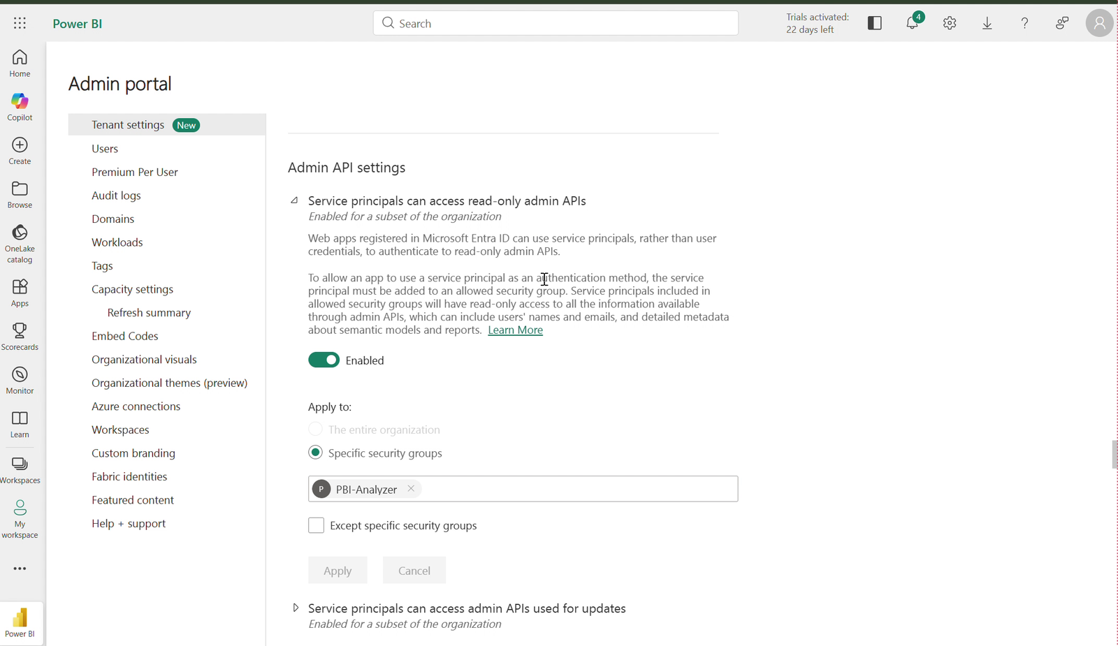Click the download arrow icon
The width and height of the screenshot is (1118, 646).
[987, 23]
